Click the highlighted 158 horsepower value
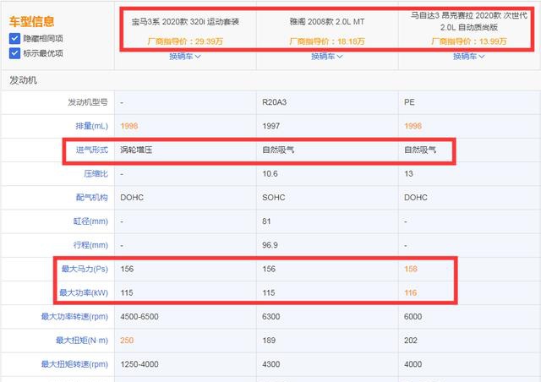This screenshot has width=541, height=382. [x=411, y=269]
